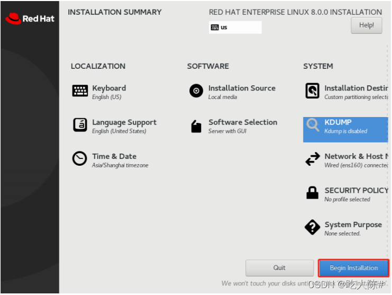Click the keyboard icon in the us layout box

[215, 27]
